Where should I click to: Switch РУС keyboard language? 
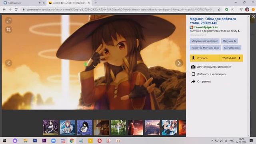pyautogui.click(x=232, y=140)
